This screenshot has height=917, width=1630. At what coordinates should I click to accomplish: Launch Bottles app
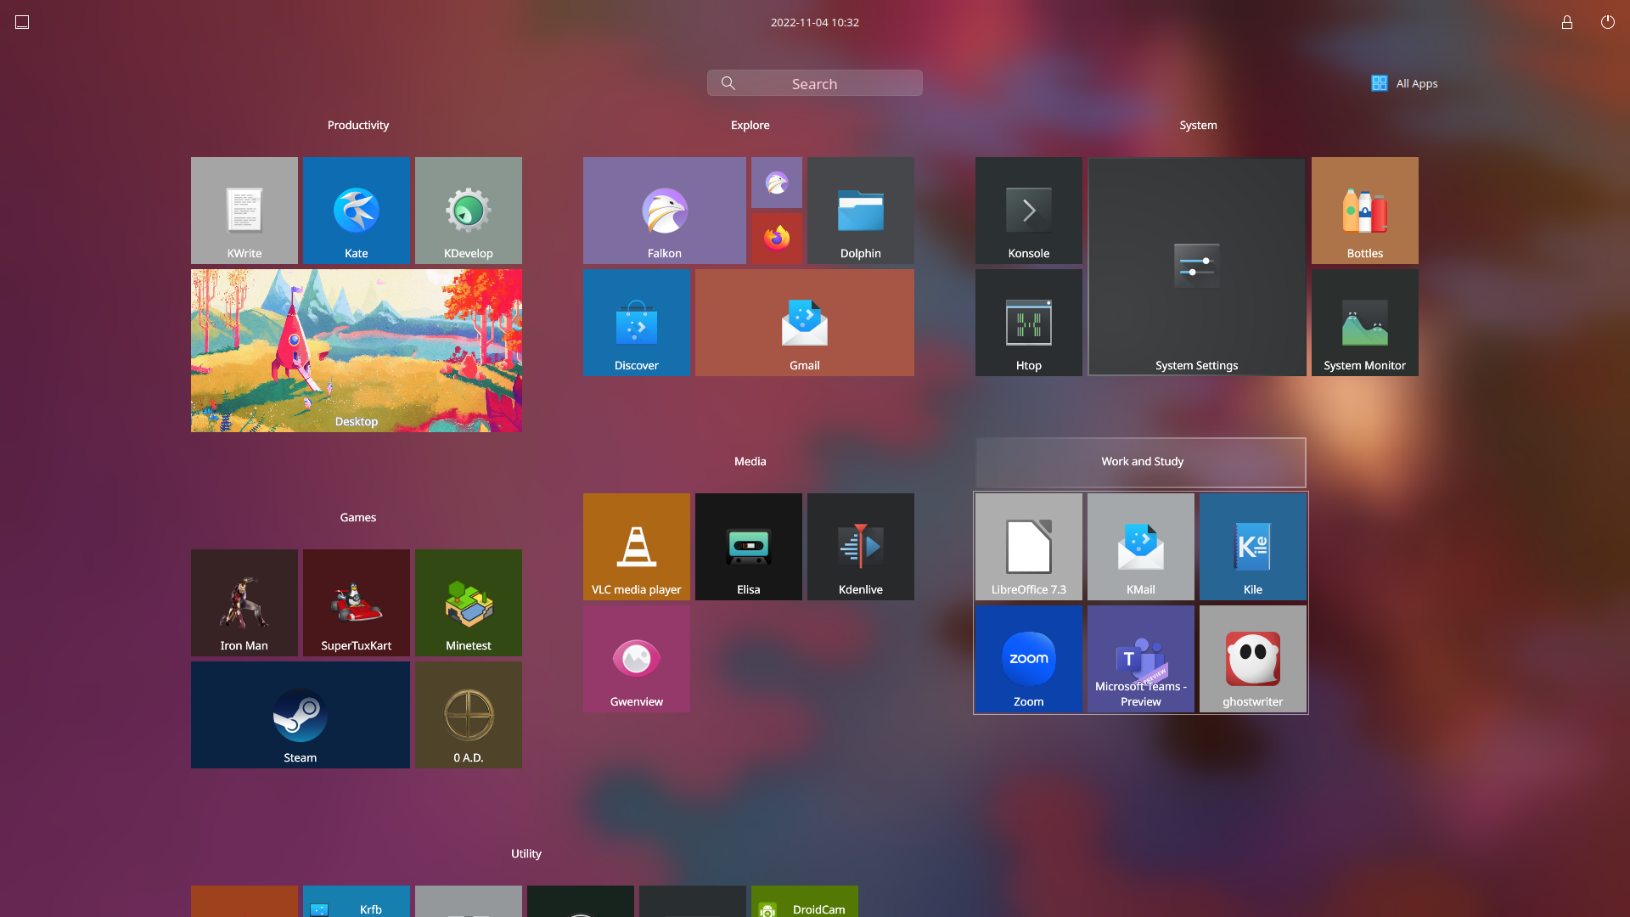pyautogui.click(x=1365, y=211)
